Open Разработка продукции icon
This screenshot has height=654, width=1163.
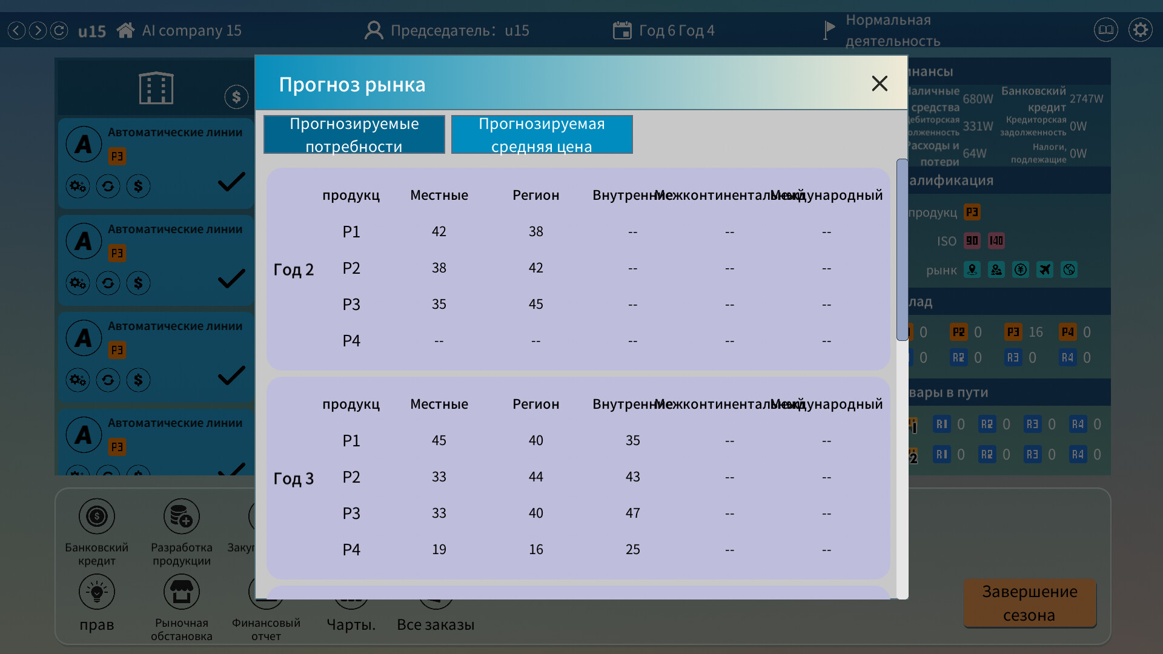[x=181, y=517]
